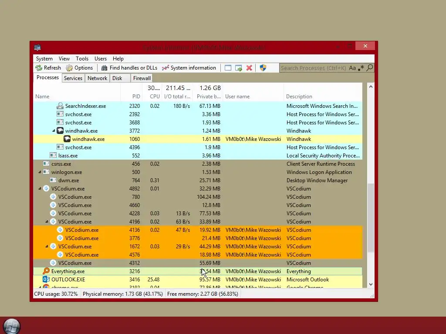Collapse the winlogon.exe tree node

pyautogui.click(x=40, y=172)
